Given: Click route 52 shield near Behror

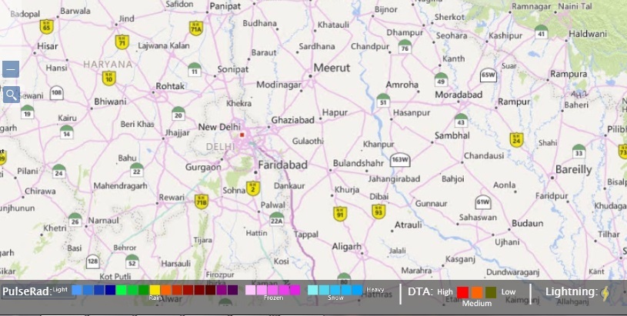Looking at the screenshot, I should pos(132,261).
